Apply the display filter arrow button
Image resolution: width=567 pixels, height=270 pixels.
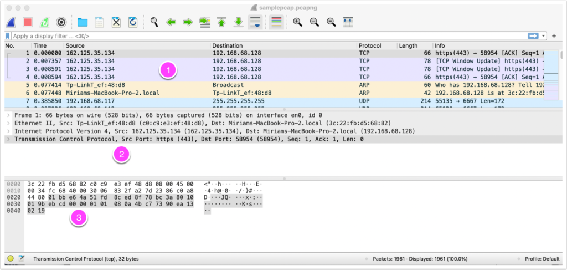[x=533, y=35]
